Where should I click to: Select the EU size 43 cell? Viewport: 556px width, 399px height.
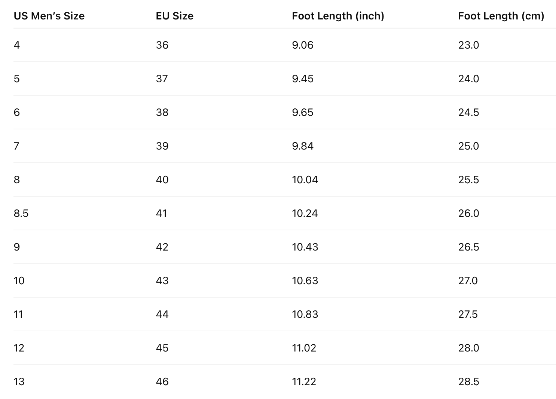pyautogui.click(x=162, y=281)
